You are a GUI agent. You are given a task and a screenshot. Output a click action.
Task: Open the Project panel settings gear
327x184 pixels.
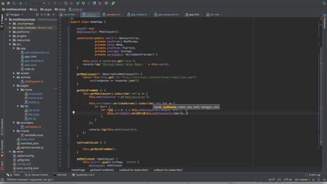point(49,15)
